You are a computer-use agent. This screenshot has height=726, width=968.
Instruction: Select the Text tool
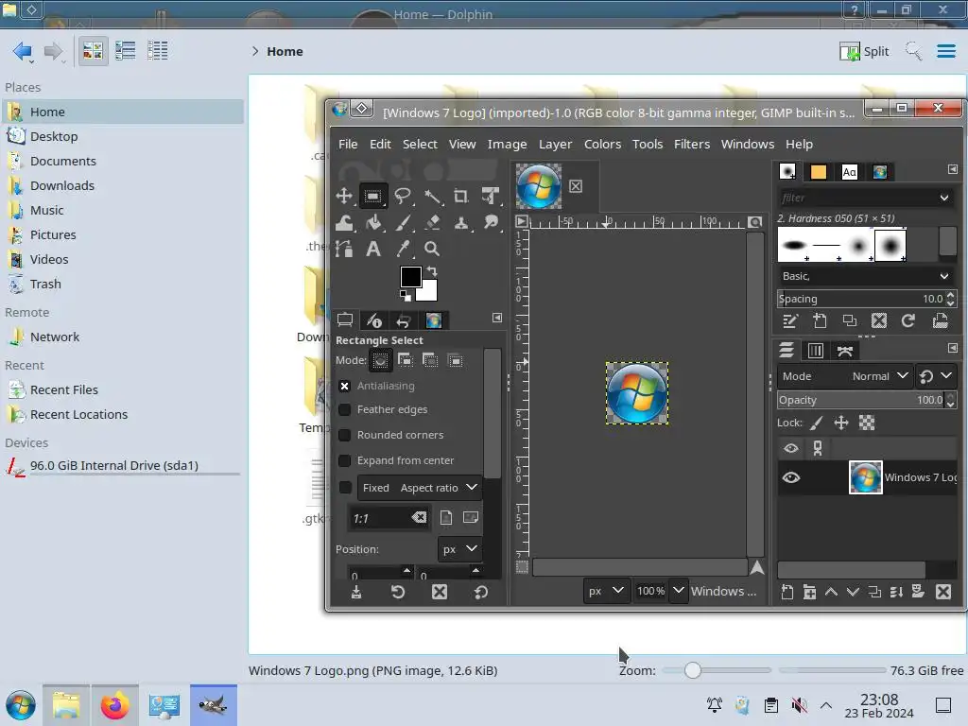(x=372, y=249)
